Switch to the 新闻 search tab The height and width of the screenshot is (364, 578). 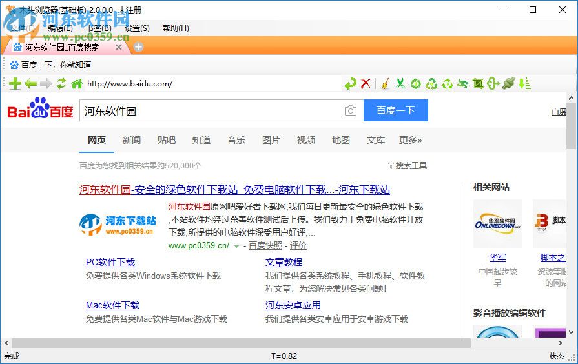click(x=132, y=140)
